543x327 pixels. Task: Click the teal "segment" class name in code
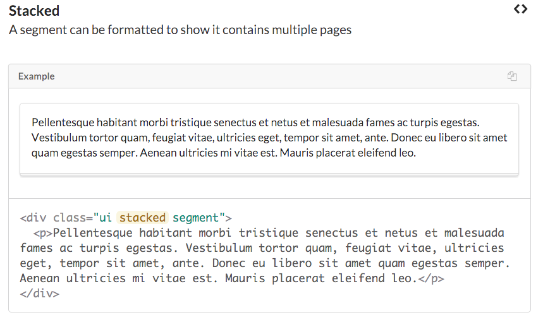click(195, 218)
